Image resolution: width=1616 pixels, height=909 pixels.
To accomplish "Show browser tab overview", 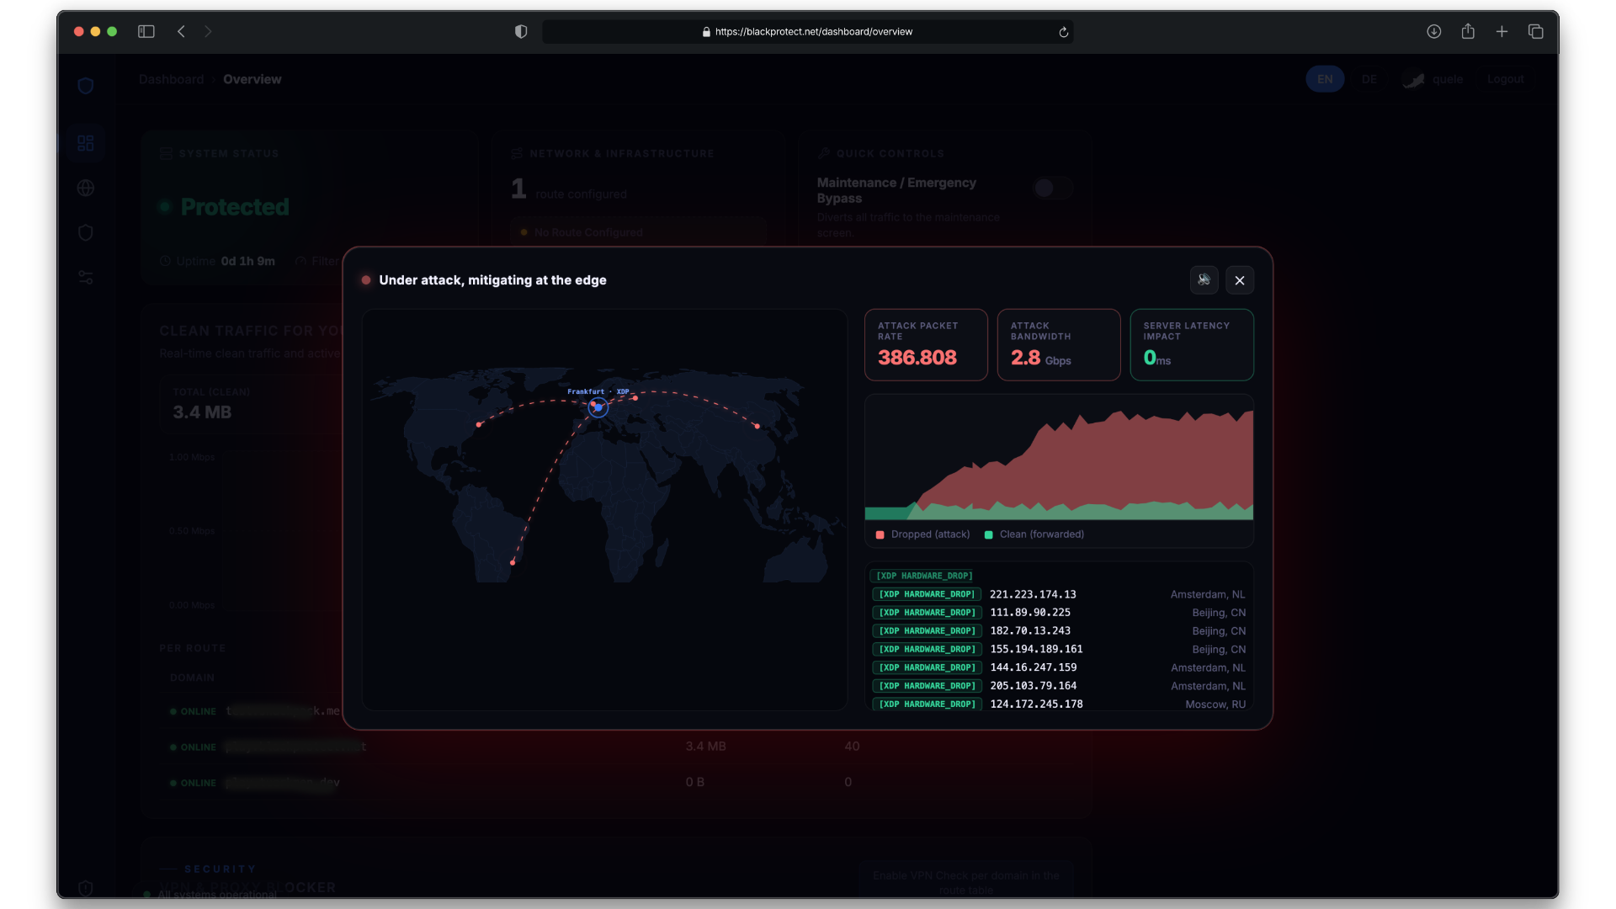I will pos(1535,31).
